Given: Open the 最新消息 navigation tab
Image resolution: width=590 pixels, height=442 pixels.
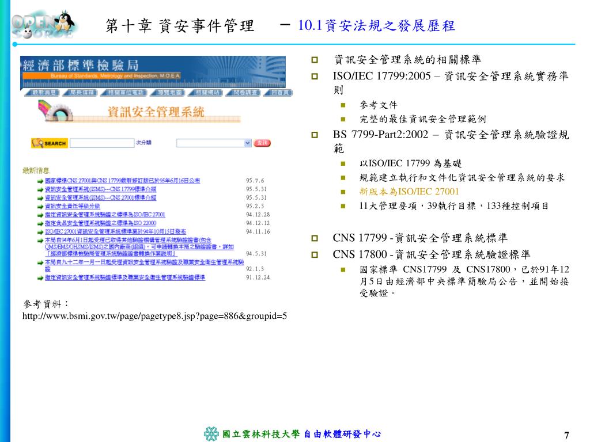Looking at the screenshot, I should coord(43,93).
